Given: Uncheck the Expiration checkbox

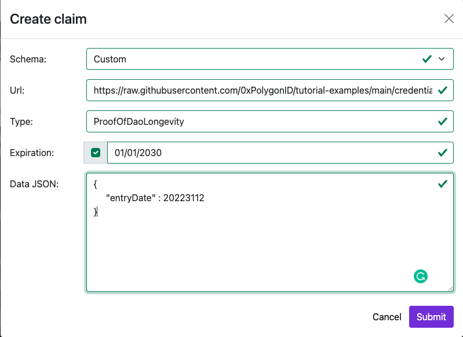Looking at the screenshot, I should pyautogui.click(x=96, y=153).
